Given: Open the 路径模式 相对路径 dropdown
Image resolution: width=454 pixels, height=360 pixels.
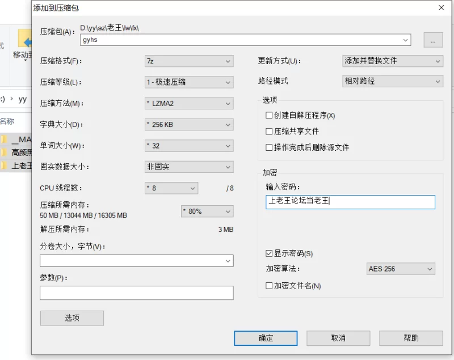Looking at the screenshot, I should (x=393, y=81).
